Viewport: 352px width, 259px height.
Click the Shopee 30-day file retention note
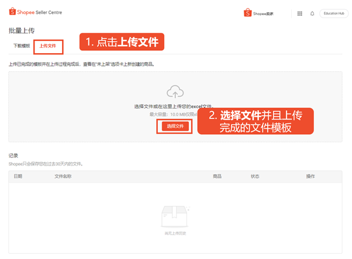pos(46,164)
